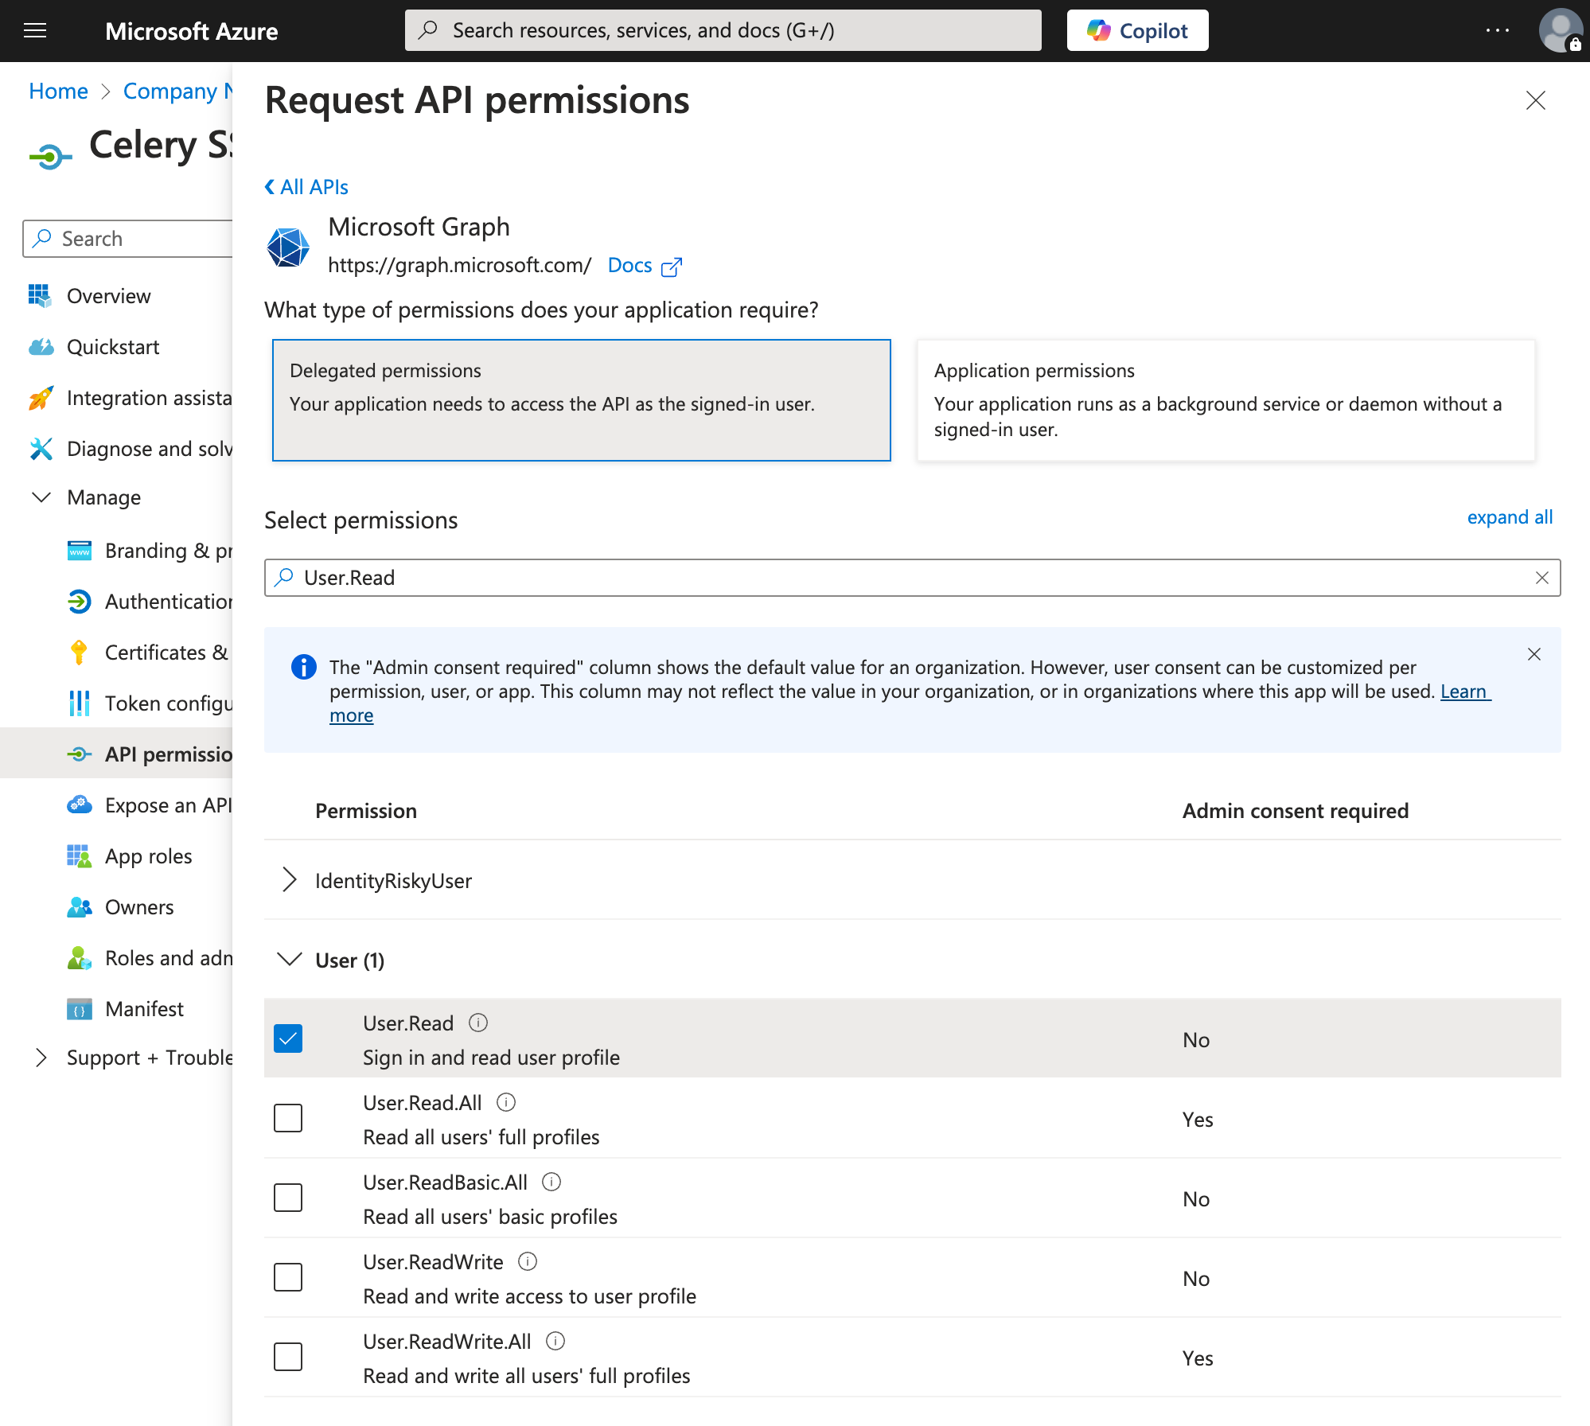Click the User.Read info icon
This screenshot has height=1426, width=1590.
477,1023
